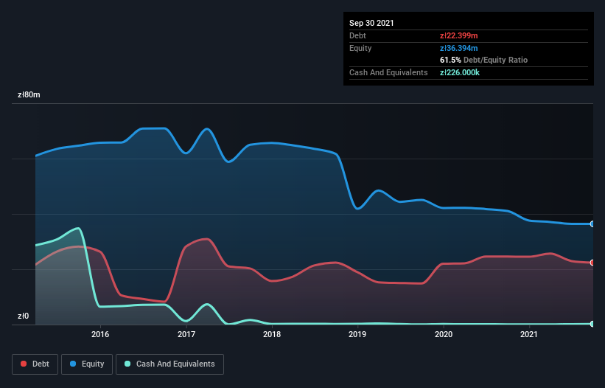This screenshot has width=605, height=388.
Task: Click the Debt row label in tooltip
Action: 357,35
